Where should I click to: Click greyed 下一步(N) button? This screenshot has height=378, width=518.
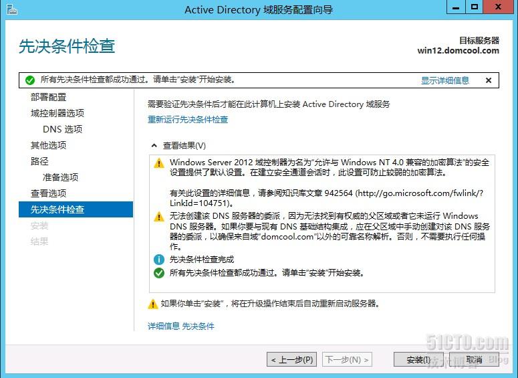[x=347, y=359]
